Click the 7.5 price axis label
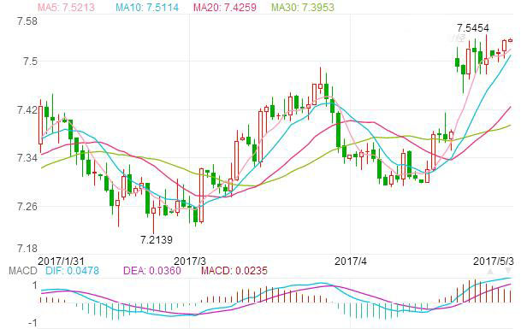This screenshot has height=329, width=521. tap(30, 62)
